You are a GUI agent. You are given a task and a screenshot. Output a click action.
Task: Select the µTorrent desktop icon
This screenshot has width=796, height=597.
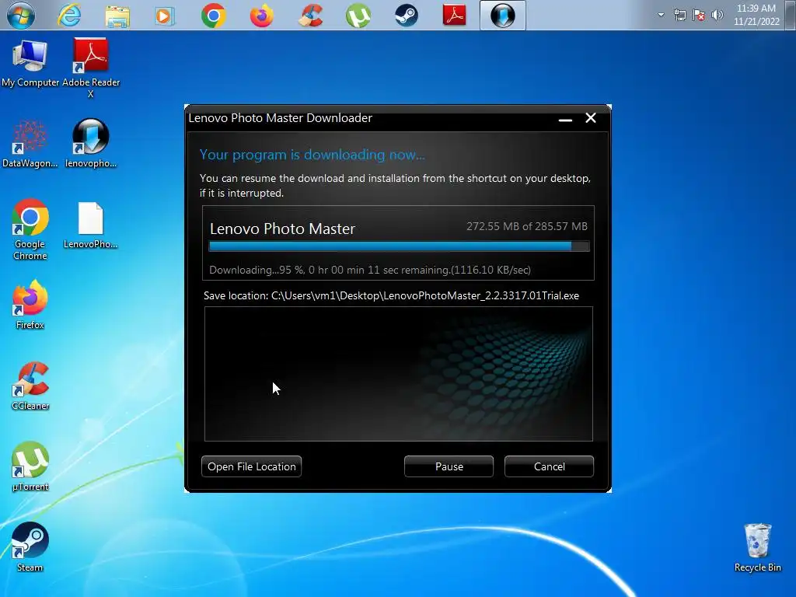30,466
